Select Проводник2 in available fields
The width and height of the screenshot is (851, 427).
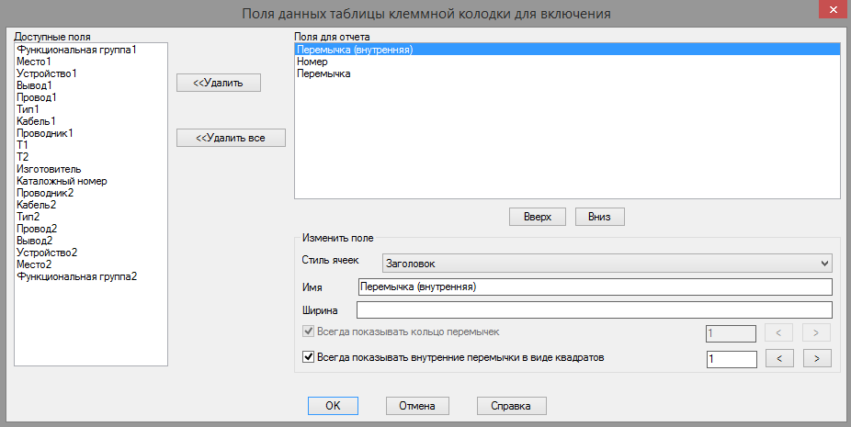[91, 193]
